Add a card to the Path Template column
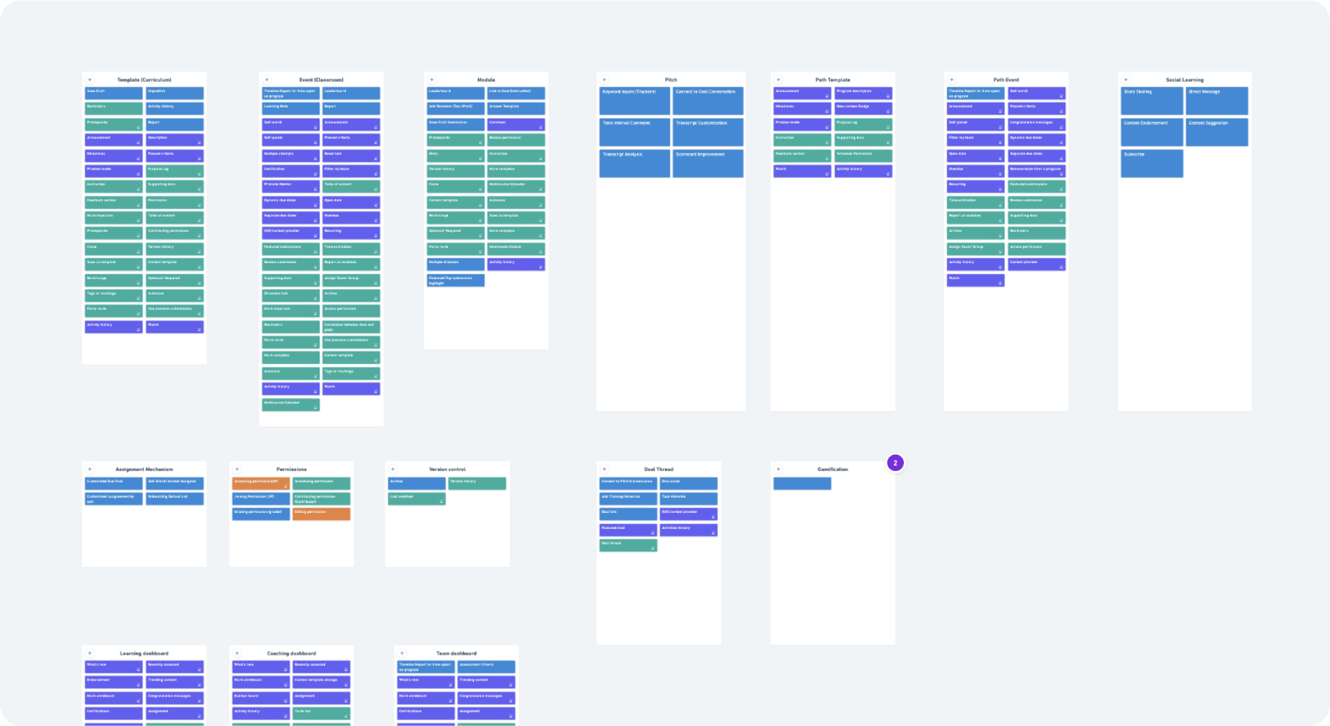The width and height of the screenshot is (1330, 726). point(779,79)
